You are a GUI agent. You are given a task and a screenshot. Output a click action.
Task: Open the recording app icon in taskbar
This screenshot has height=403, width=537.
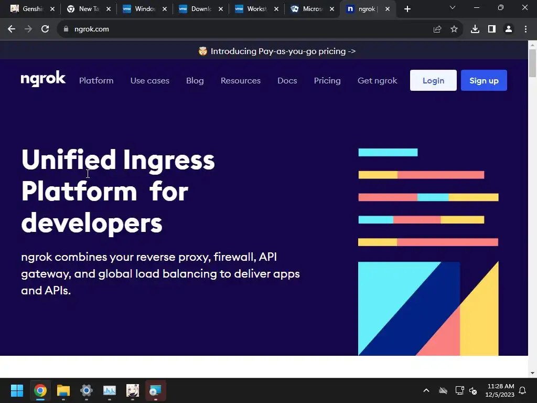pos(155,390)
